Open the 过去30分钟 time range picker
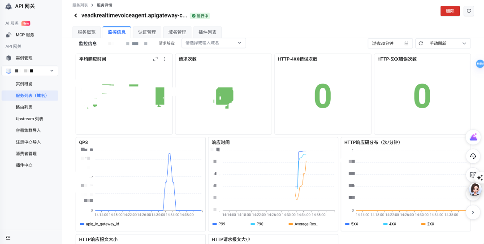Screen dimensions: 484x244 click(x=390, y=44)
